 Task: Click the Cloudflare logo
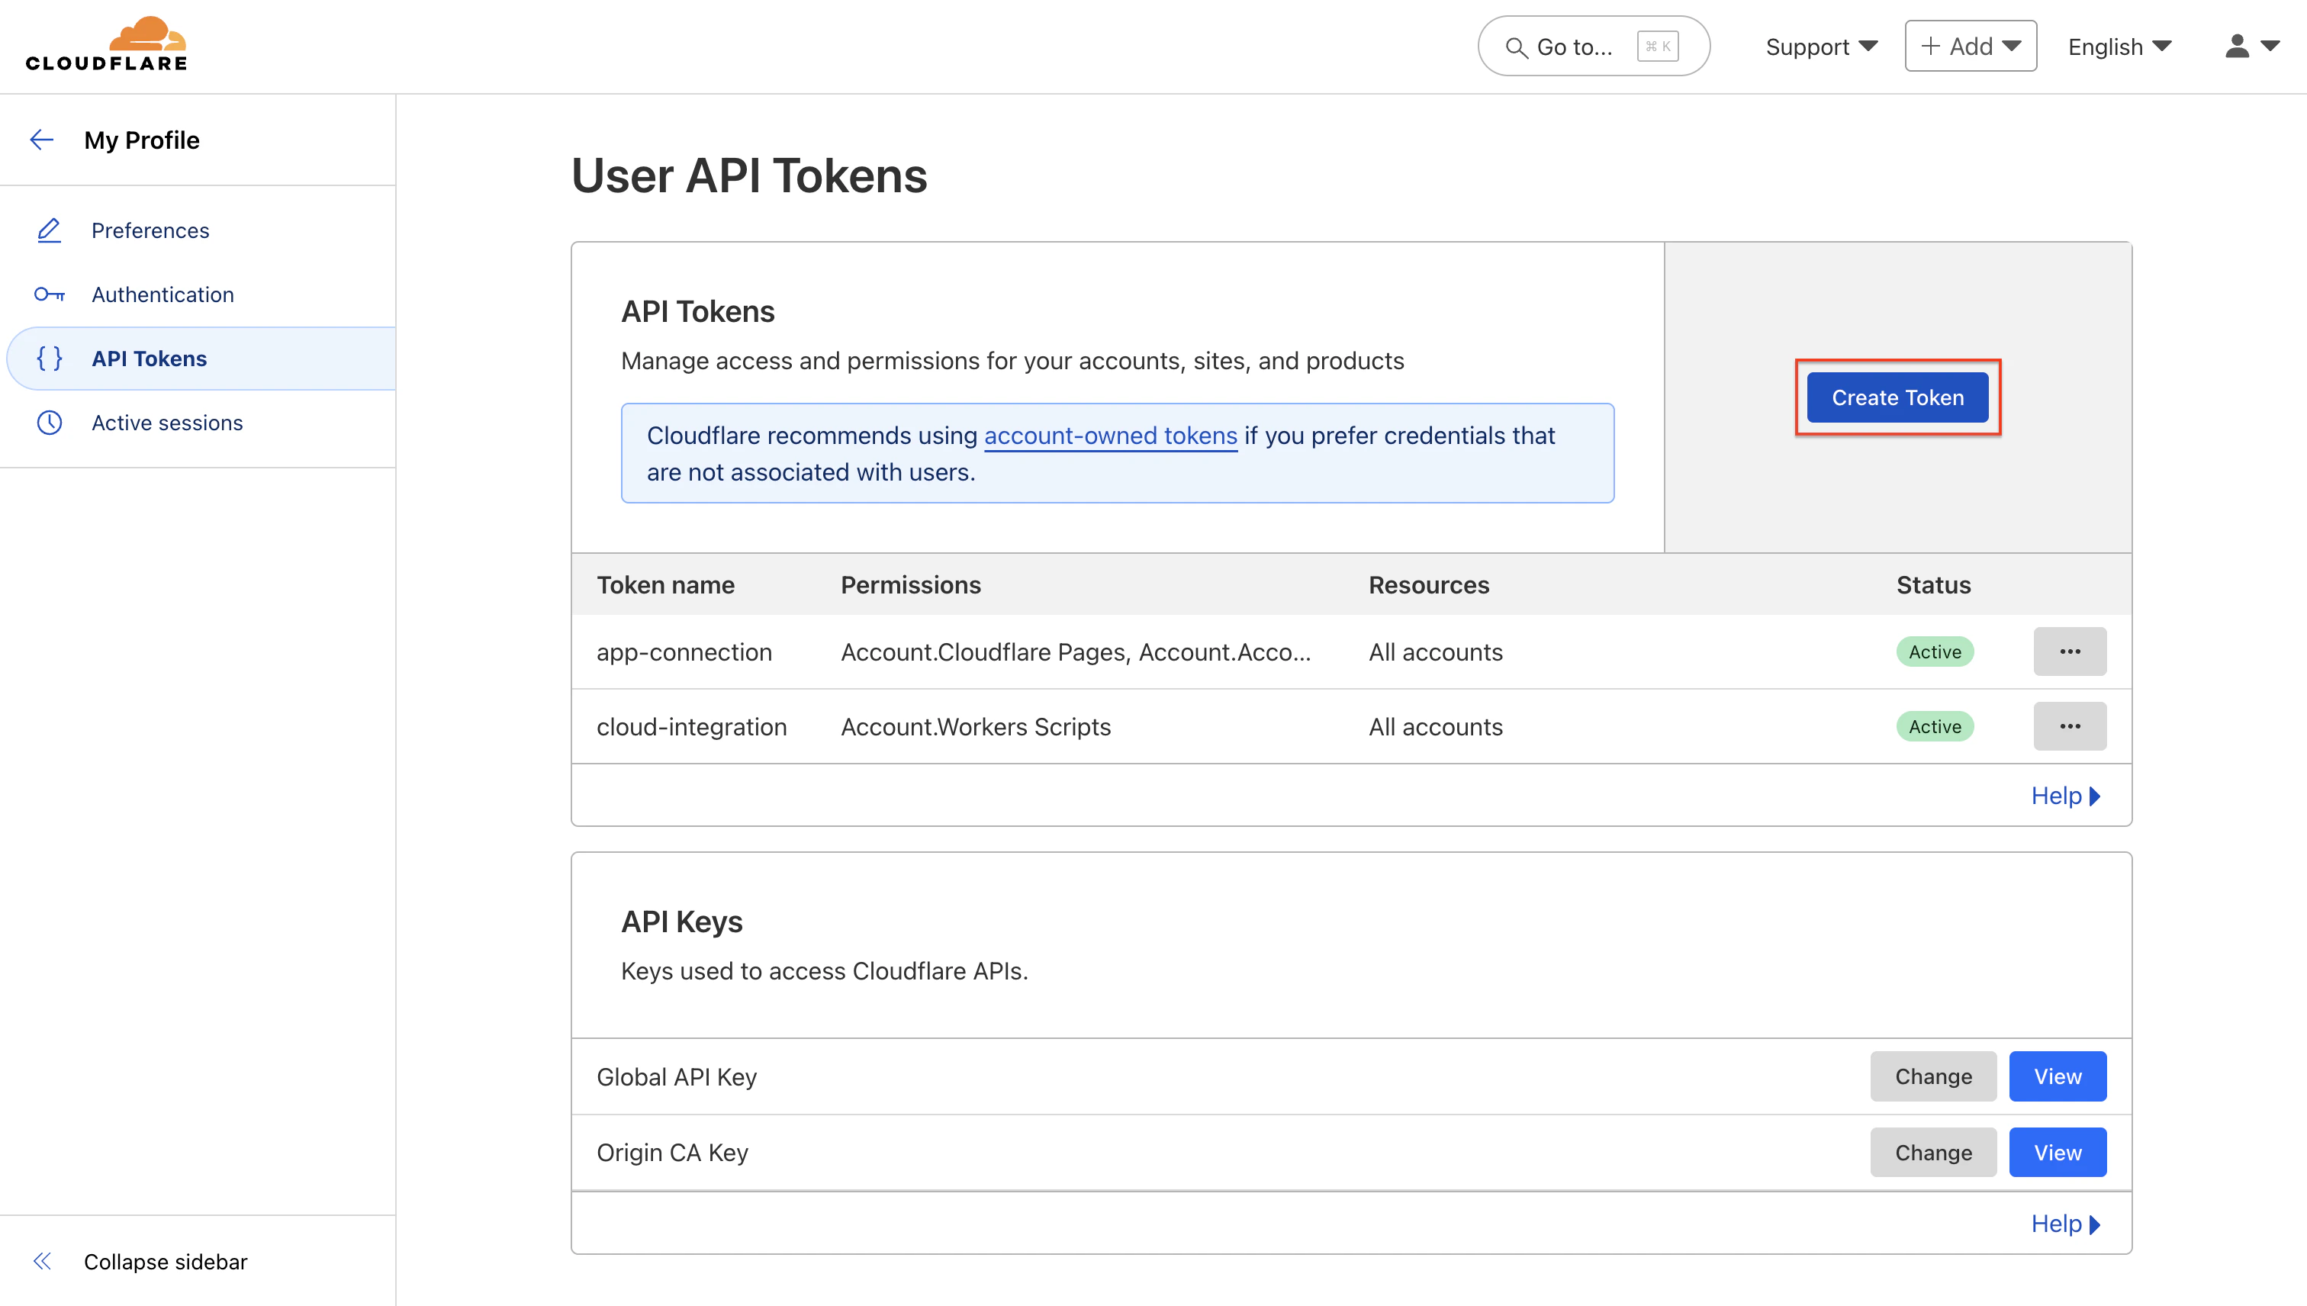[x=107, y=44]
